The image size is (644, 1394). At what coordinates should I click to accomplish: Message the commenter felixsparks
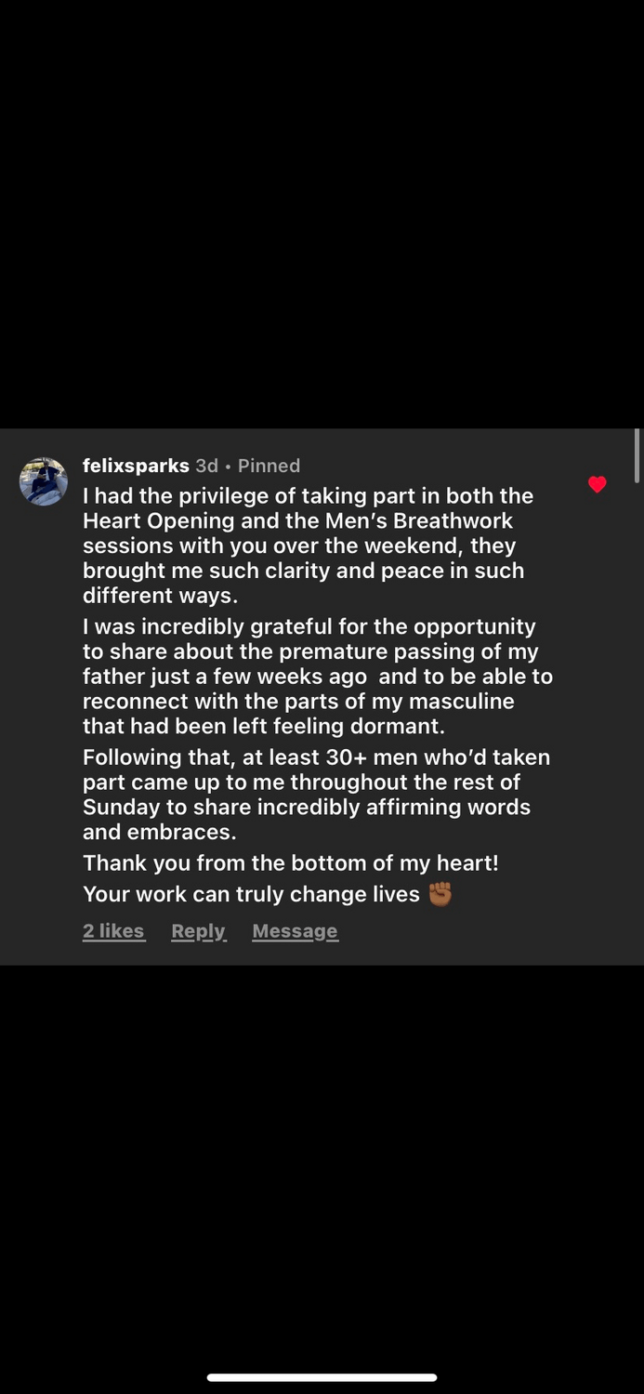click(295, 931)
